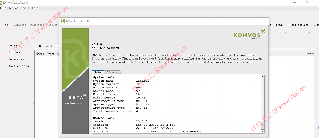The image size is (319, 138).
Task: Click the 'BETA CAE Systems' text
Action: point(105,48)
